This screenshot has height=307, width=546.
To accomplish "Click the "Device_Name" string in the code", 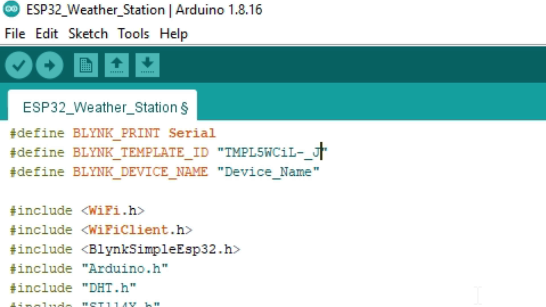I will pos(268,172).
